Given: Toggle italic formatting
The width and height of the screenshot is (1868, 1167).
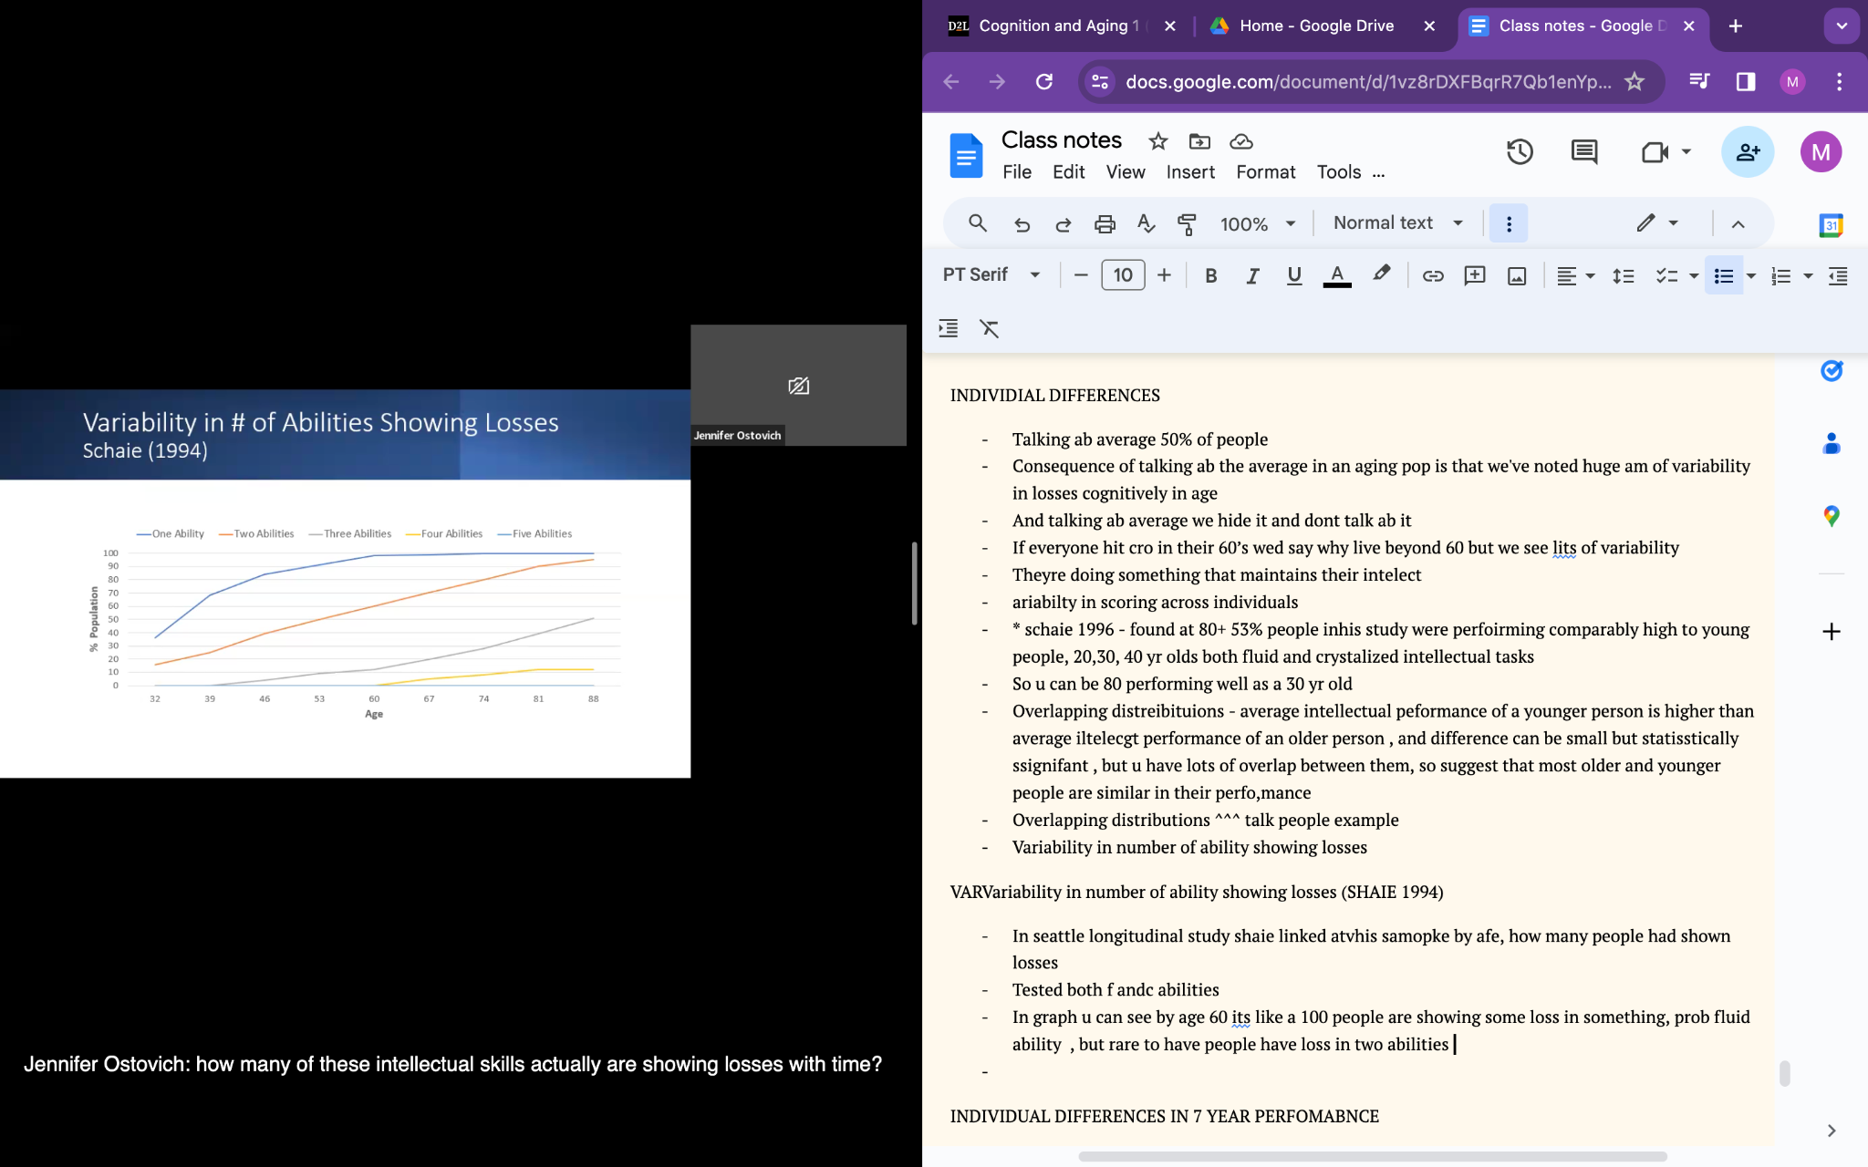Looking at the screenshot, I should pyautogui.click(x=1252, y=276).
